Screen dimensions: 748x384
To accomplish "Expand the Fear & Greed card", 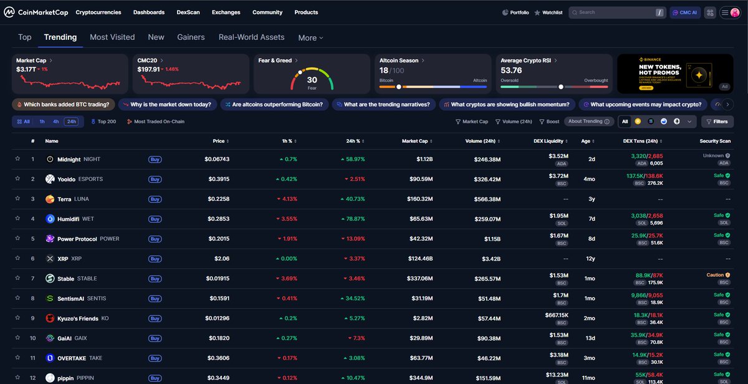I will click(x=297, y=60).
